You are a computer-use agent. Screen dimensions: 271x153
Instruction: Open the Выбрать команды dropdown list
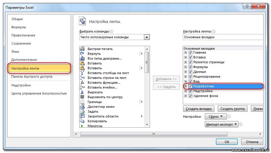[x=147, y=37]
